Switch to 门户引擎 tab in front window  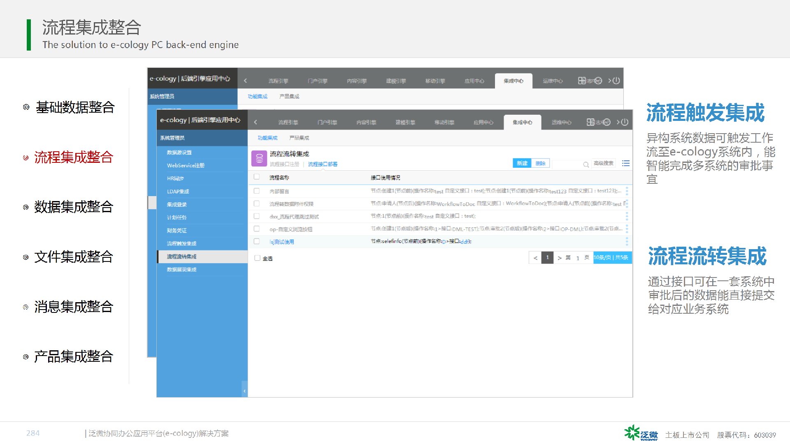[327, 123]
